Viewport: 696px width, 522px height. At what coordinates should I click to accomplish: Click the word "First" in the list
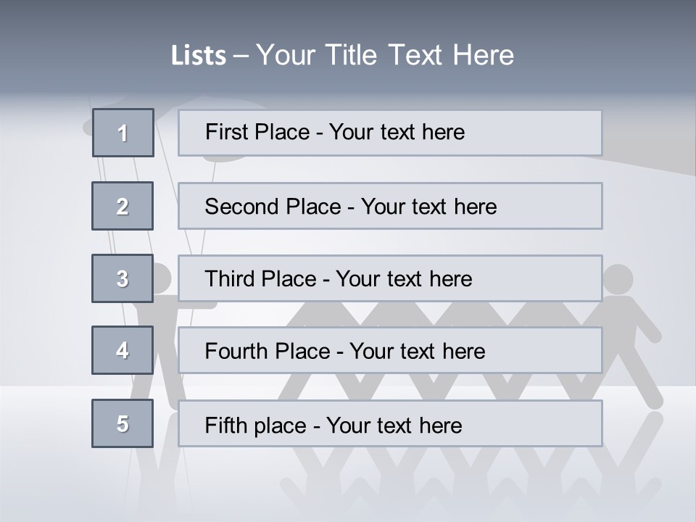coord(227,132)
